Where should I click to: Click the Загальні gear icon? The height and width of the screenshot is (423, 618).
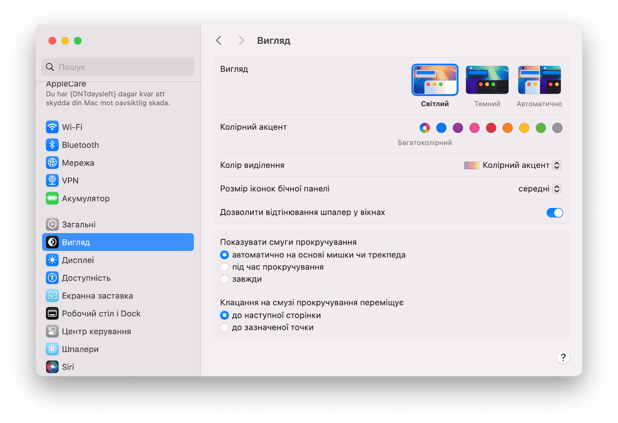[52, 225]
